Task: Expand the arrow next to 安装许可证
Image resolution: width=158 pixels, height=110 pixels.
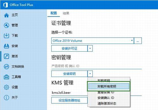Action: tap(90, 49)
